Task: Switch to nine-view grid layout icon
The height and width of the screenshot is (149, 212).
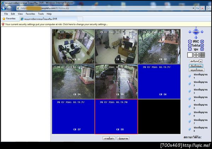Action: click(202, 55)
